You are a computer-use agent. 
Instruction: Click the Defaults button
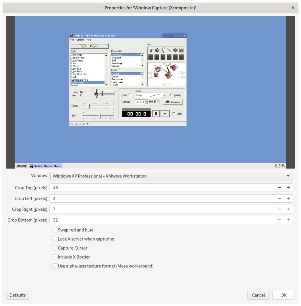coord(18,295)
